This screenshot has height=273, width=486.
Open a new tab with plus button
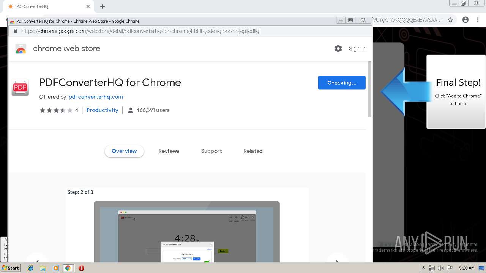(x=103, y=6)
